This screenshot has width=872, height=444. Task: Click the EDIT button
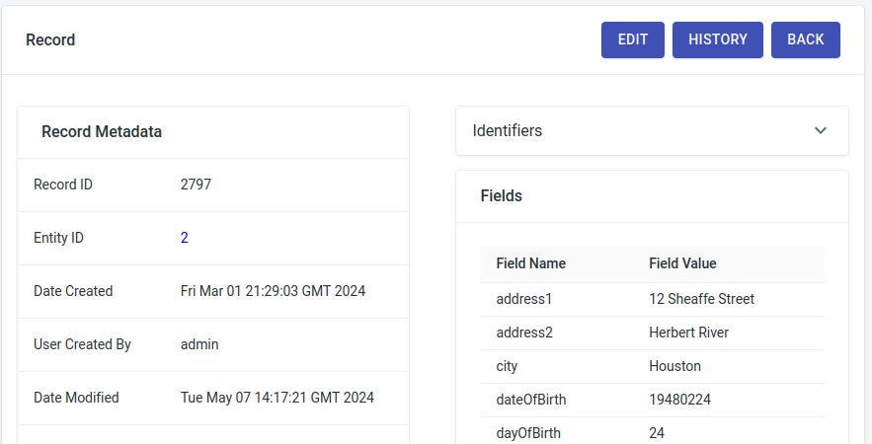[633, 40]
